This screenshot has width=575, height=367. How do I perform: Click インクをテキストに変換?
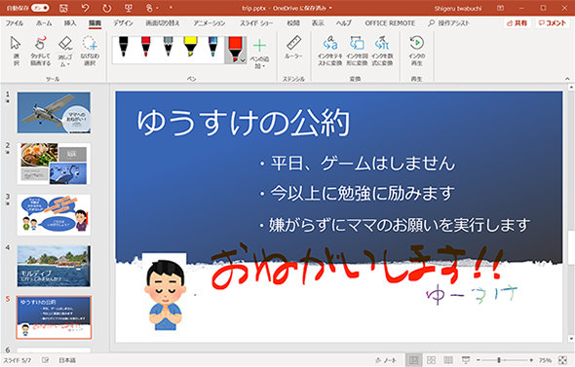coord(330,51)
